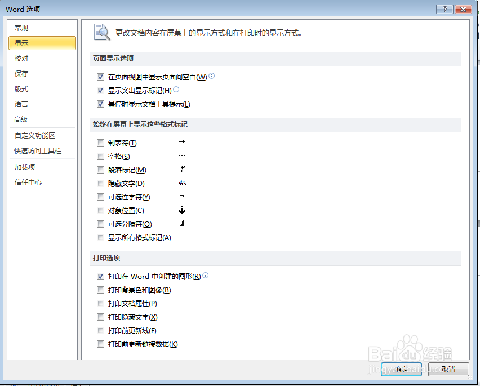Screen dimensions: 480x386
Task: Click the info icon beside 打印在 Word 中创建的图形
Action: (206, 276)
